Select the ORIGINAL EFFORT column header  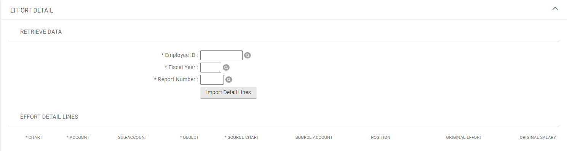point(464,137)
